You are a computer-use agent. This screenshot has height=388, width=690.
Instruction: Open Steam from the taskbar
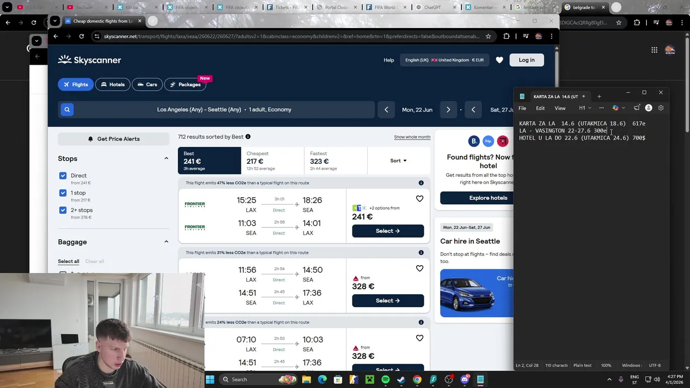pyautogui.click(x=401, y=379)
